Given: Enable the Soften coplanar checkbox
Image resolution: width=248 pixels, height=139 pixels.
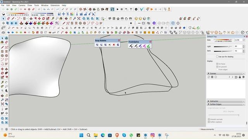Looking at the screenshot, I should click(x=209, y=122).
